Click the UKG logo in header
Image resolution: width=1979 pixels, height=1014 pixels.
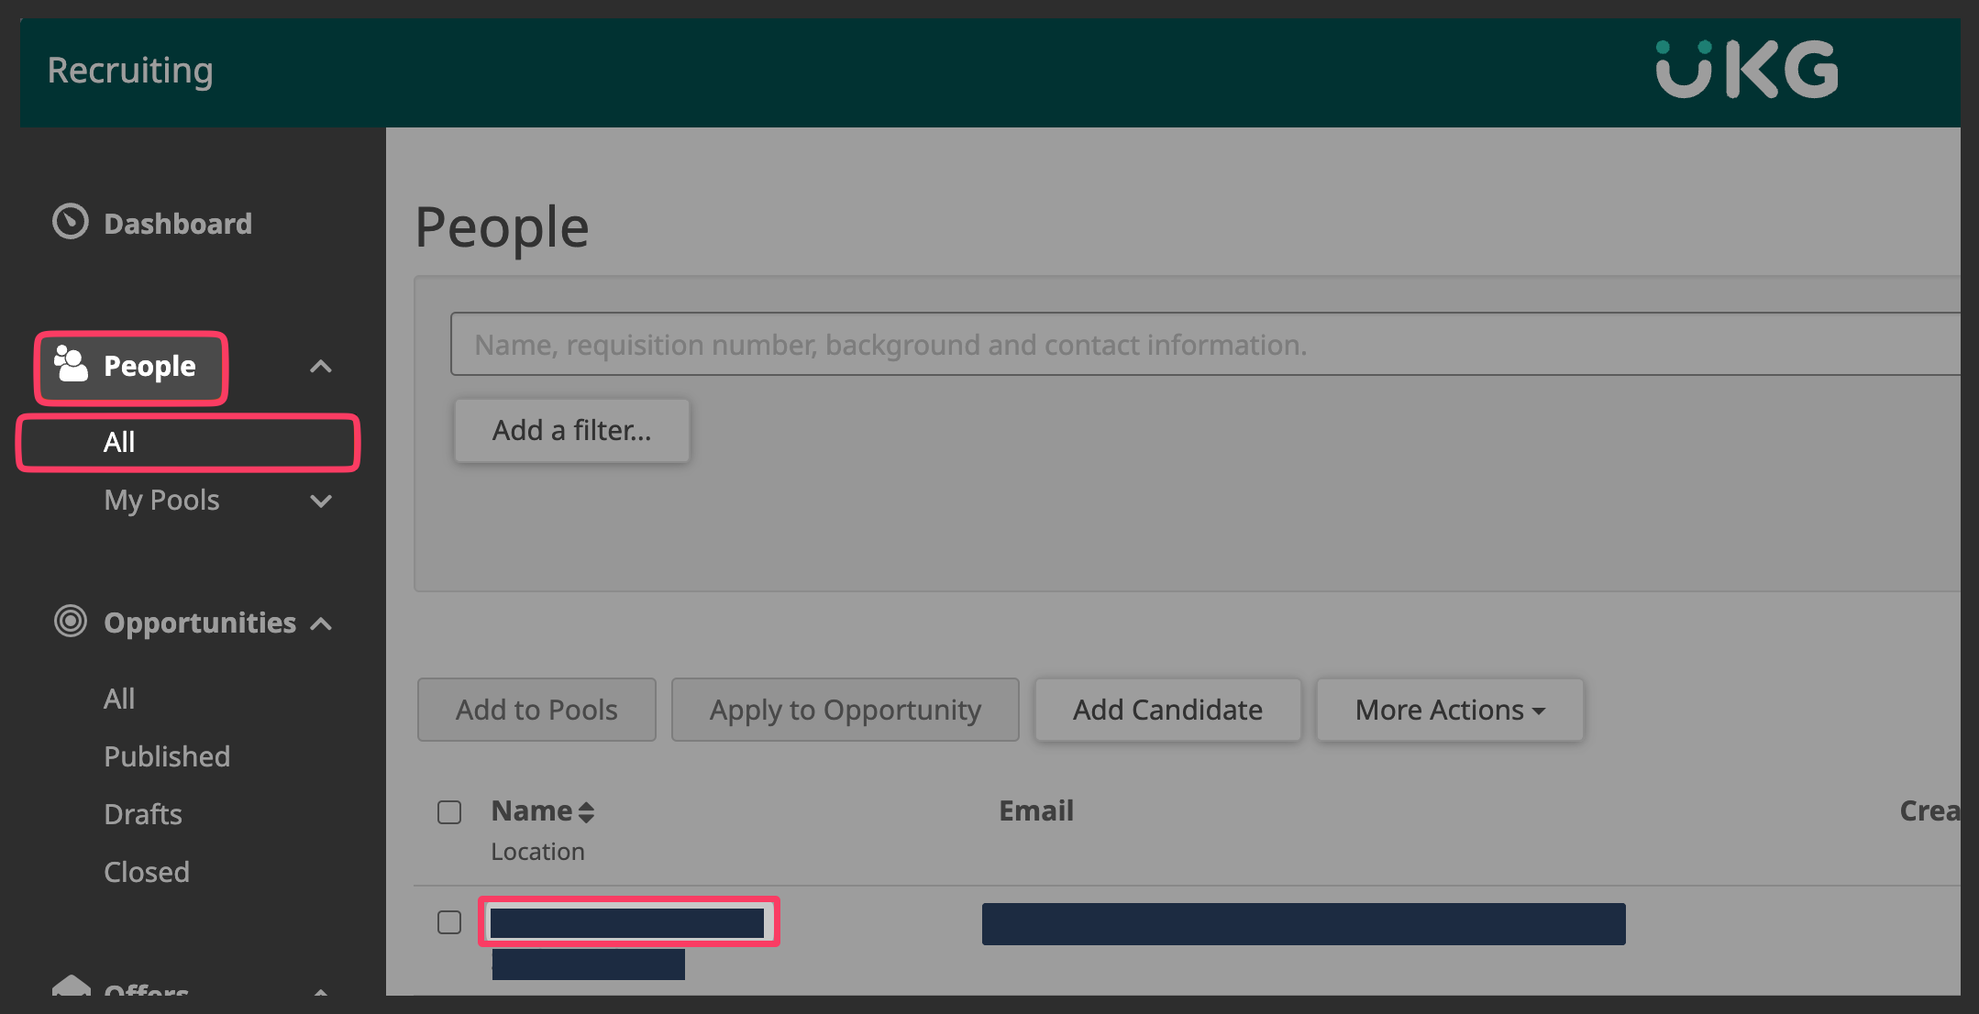1746,70
